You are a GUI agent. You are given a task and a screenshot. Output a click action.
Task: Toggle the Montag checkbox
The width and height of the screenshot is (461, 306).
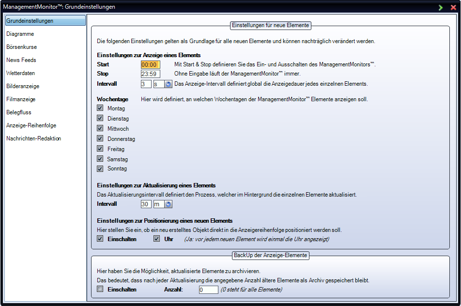[100, 108]
